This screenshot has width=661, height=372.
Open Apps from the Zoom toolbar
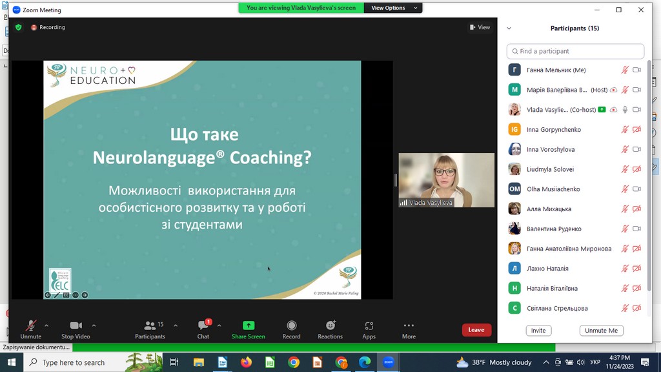[x=369, y=328]
